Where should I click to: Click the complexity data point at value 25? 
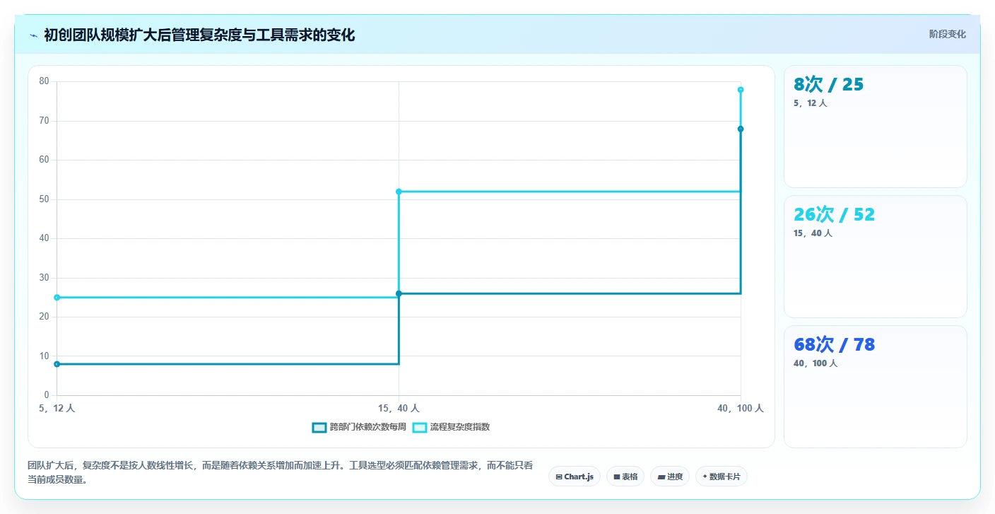click(57, 298)
